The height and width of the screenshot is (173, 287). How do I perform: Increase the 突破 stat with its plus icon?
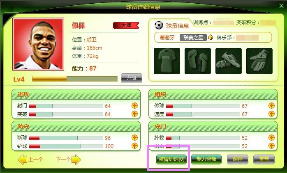click(x=135, y=114)
